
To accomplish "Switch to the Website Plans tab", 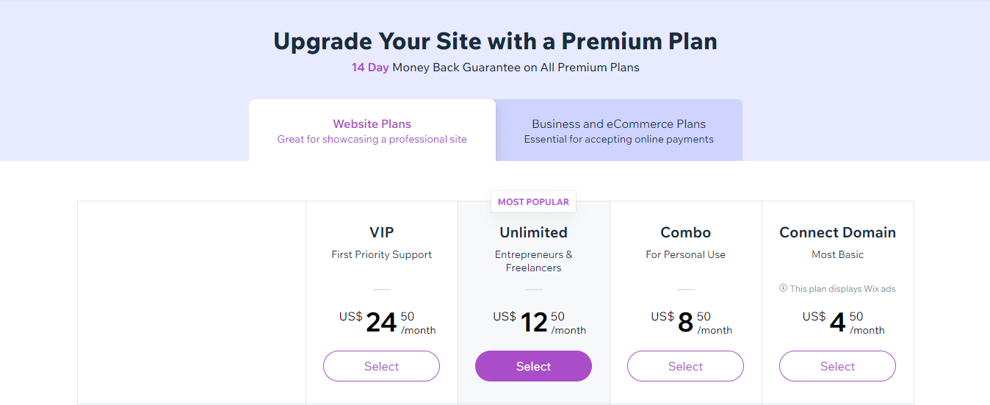I will [372, 130].
